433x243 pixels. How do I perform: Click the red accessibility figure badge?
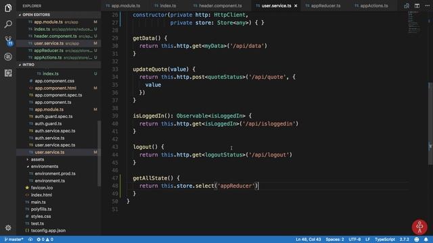[x=419, y=227]
